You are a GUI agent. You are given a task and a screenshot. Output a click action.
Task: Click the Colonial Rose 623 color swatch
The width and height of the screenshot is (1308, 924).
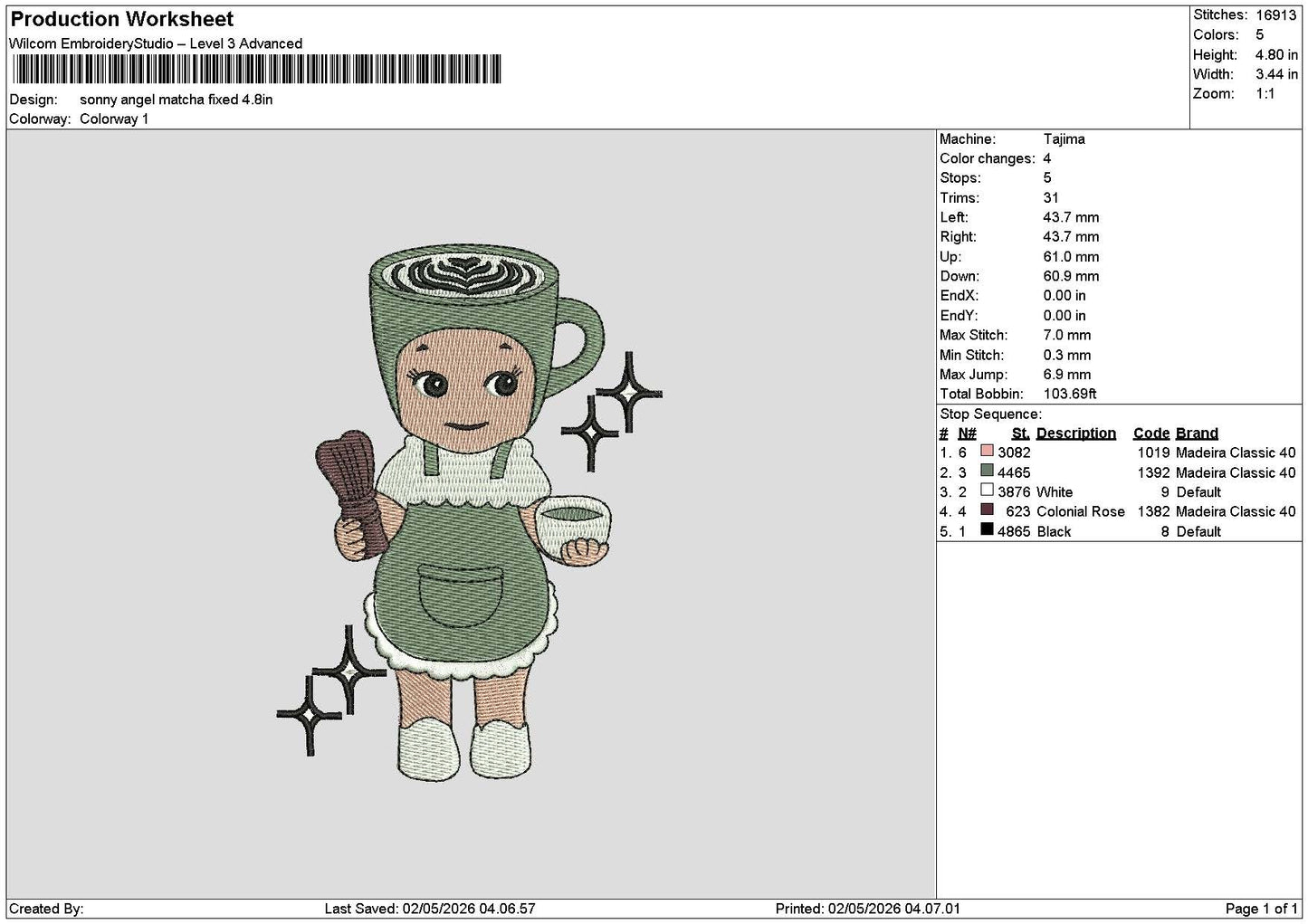click(987, 511)
